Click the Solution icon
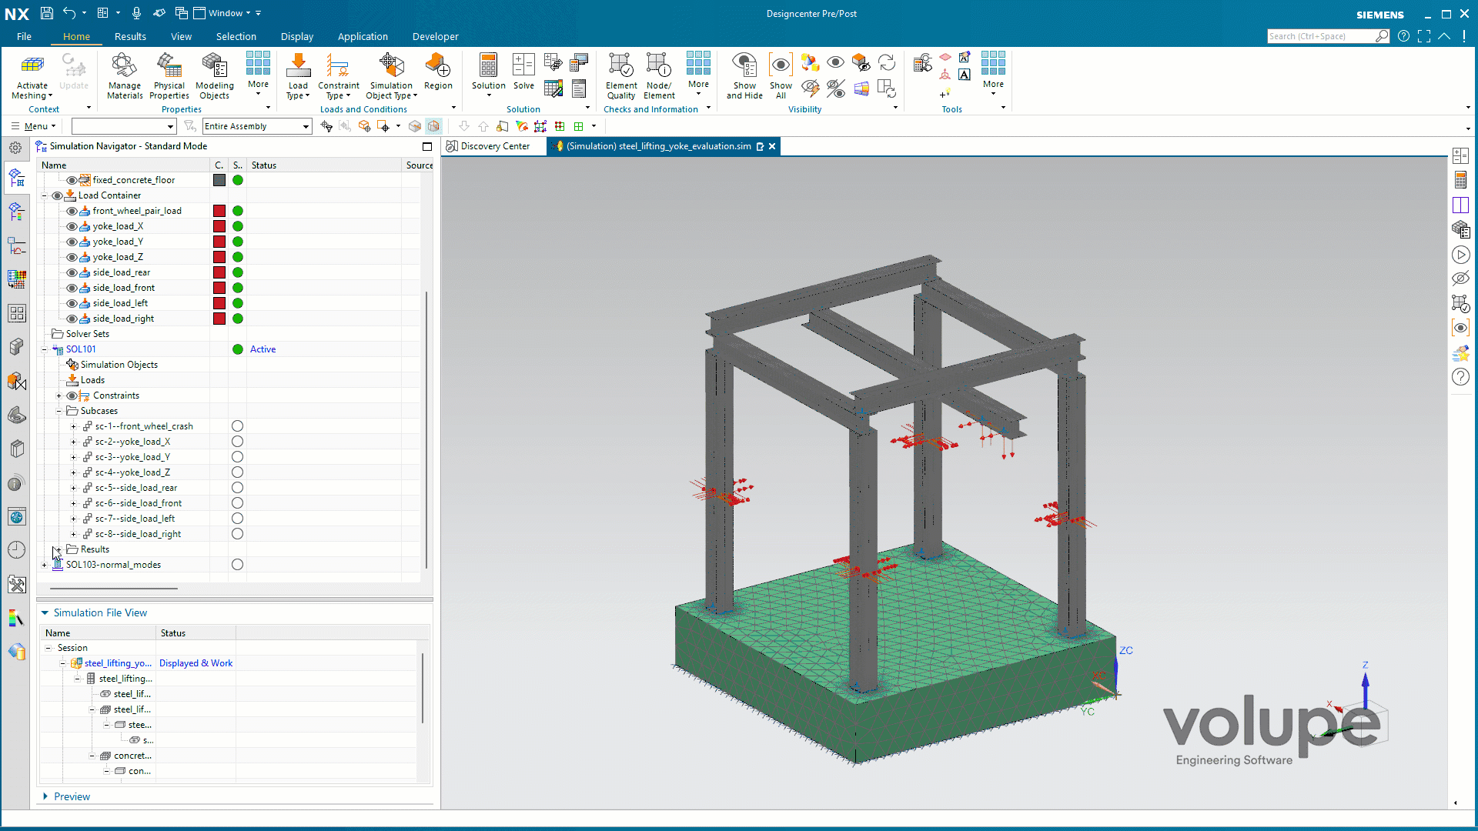 [x=488, y=65]
